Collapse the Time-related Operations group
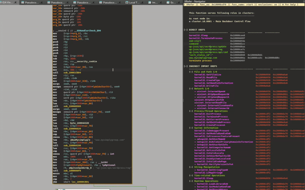This screenshot has height=190, width=305. (x=191, y=175)
